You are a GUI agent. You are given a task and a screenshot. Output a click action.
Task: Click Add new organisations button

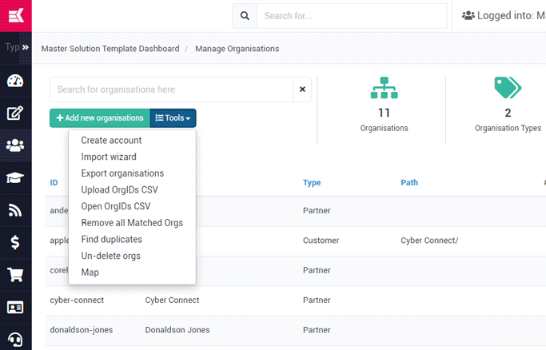tap(100, 118)
